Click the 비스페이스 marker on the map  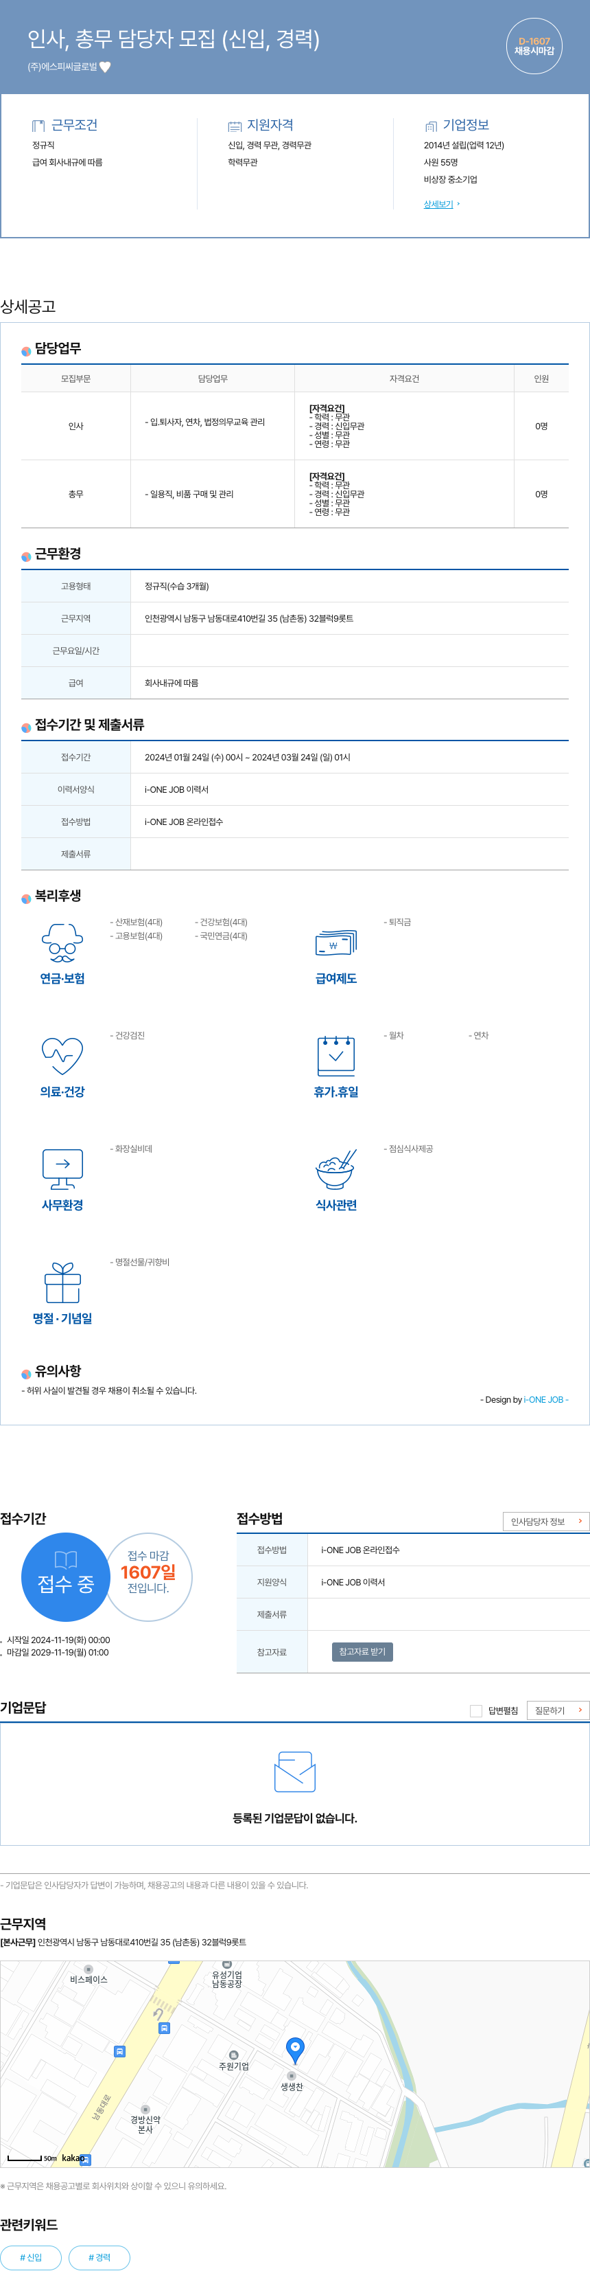pyautogui.click(x=88, y=1969)
